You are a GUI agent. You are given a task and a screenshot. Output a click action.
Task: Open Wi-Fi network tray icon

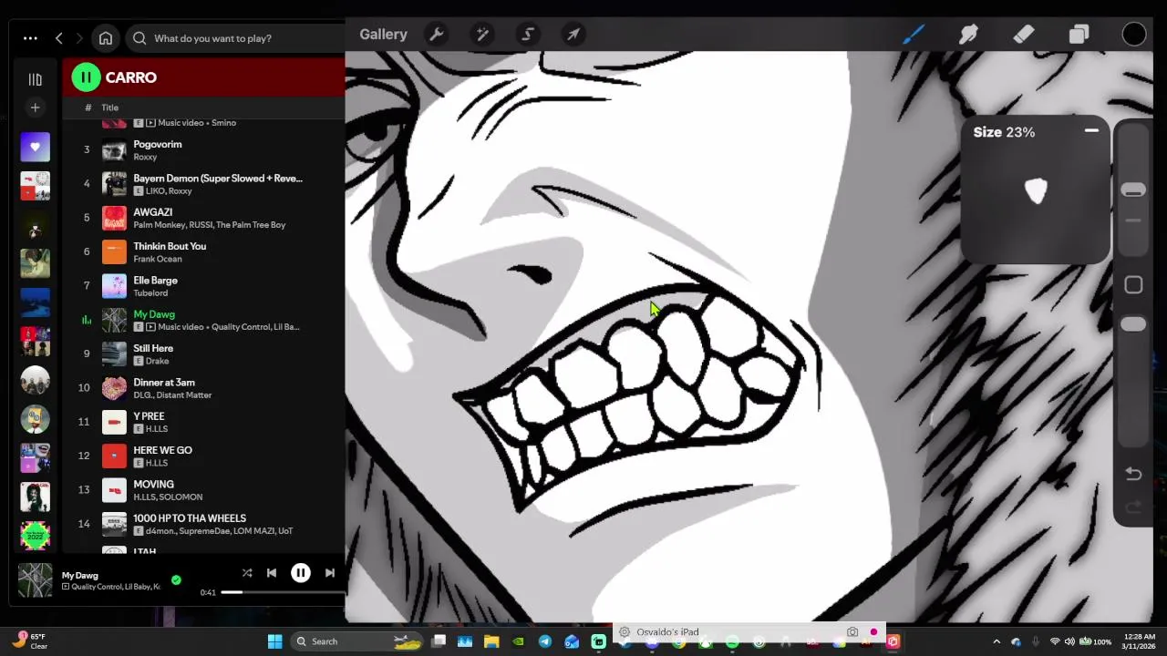click(x=1055, y=641)
